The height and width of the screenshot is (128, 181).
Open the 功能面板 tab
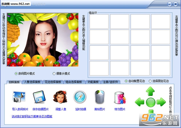pyautogui.click(x=93, y=82)
